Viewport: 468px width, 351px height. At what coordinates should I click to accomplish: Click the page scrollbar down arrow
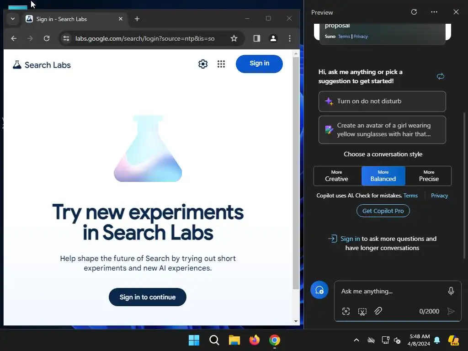point(296,321)
